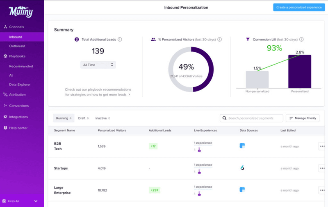Switch to the Inactive tab

point(102,118)
